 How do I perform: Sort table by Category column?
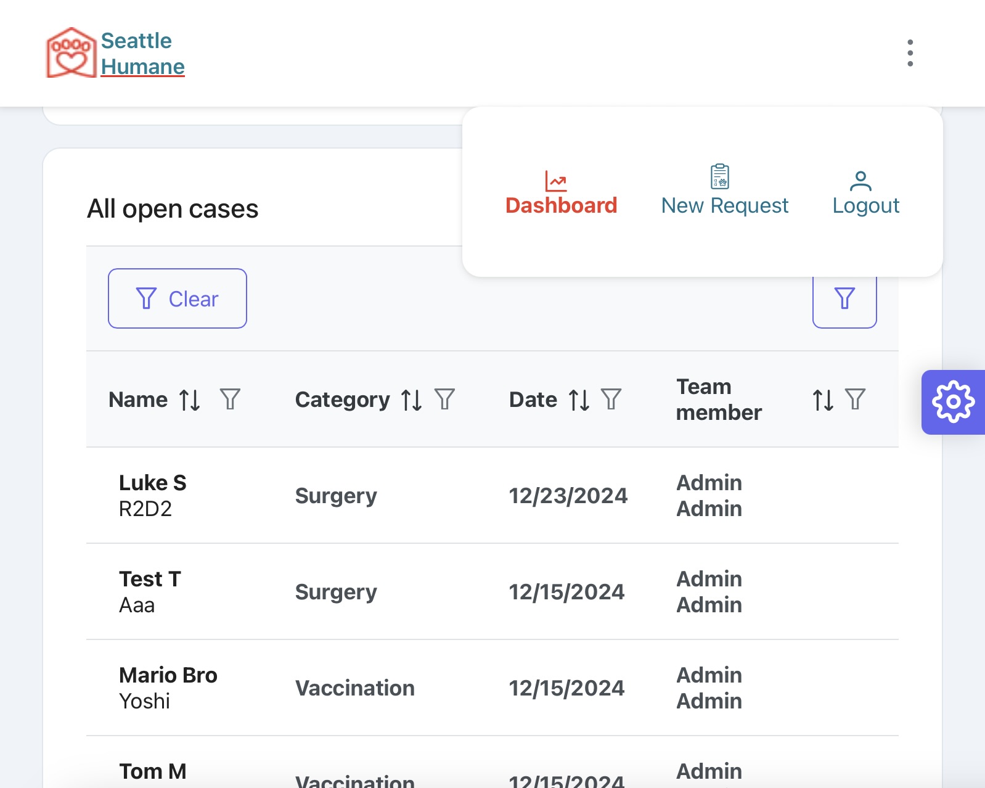coord(411,400)
